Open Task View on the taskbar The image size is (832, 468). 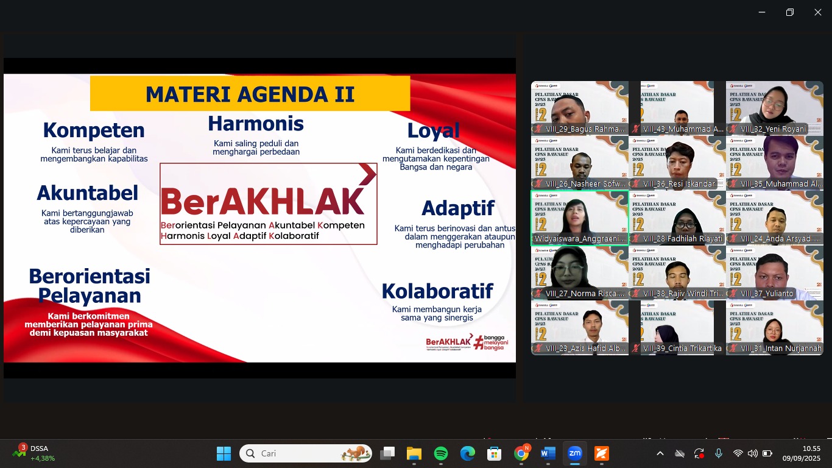click(387, 453)
